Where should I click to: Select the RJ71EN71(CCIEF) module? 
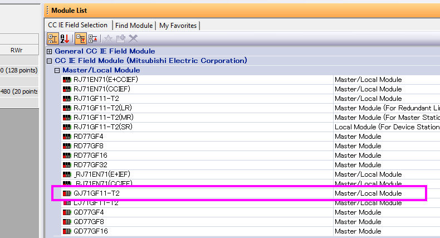(102, 89)
